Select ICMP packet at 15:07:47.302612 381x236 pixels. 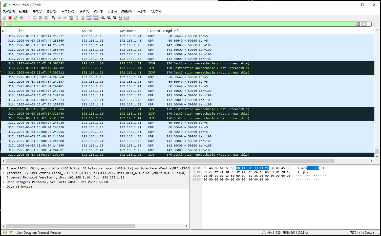point(187,72)
